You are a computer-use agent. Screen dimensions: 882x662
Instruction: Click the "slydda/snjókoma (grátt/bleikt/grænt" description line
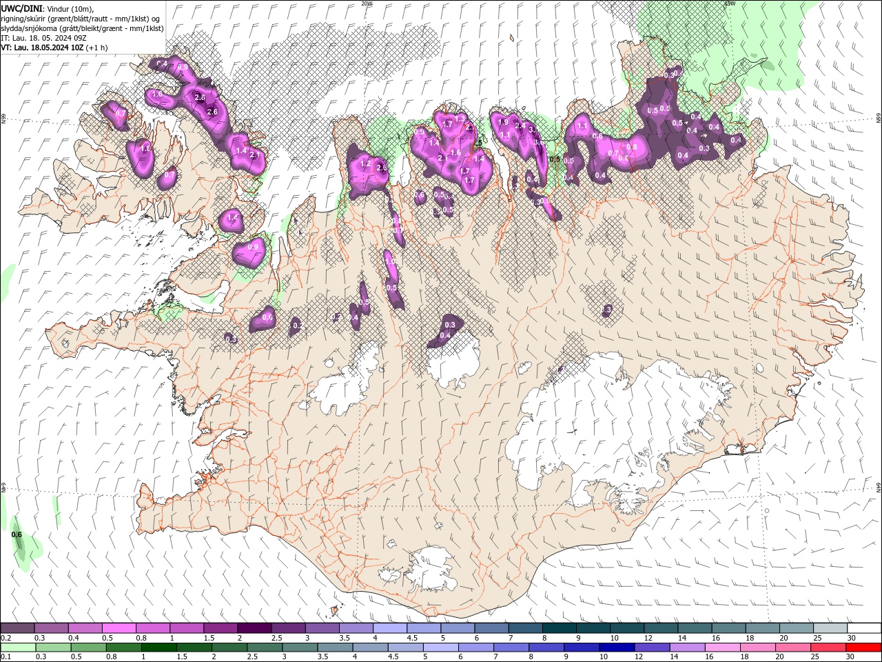pyautogui.click(x=82, y=28)
